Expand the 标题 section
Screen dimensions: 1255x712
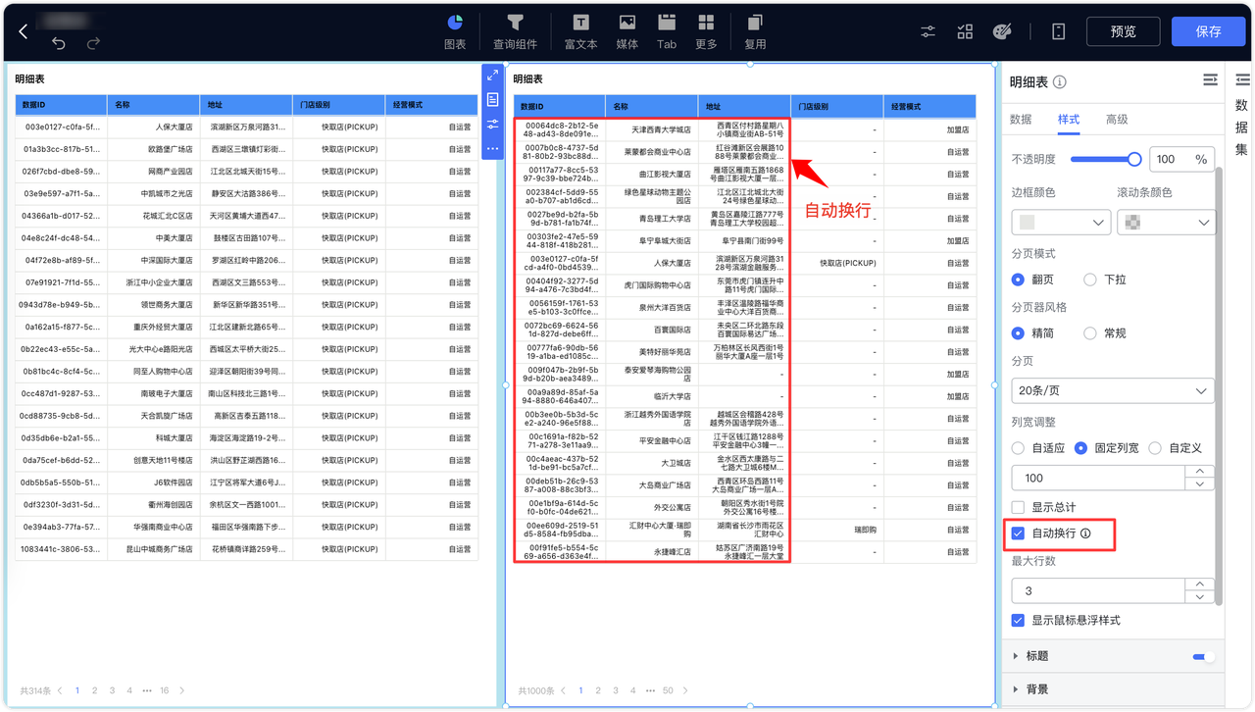click(1017, 656)
